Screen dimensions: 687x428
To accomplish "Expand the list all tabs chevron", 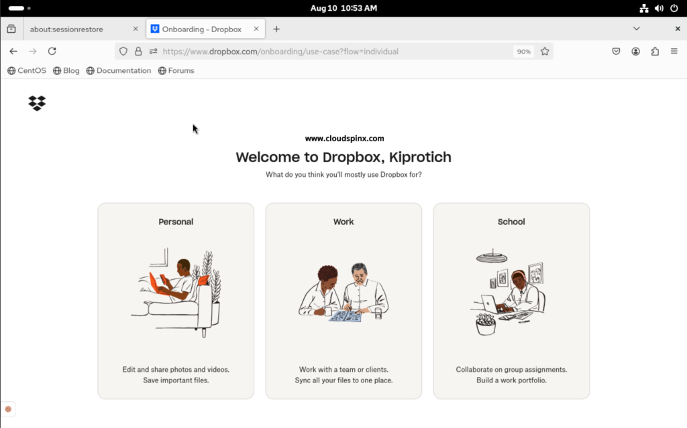I will point(637,29).
